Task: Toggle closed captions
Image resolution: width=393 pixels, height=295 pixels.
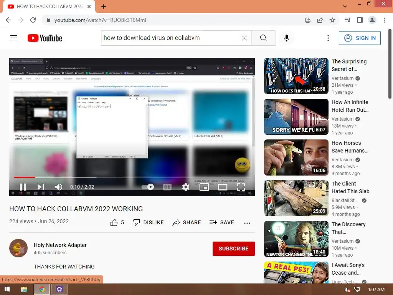Action: pos(167,187)
